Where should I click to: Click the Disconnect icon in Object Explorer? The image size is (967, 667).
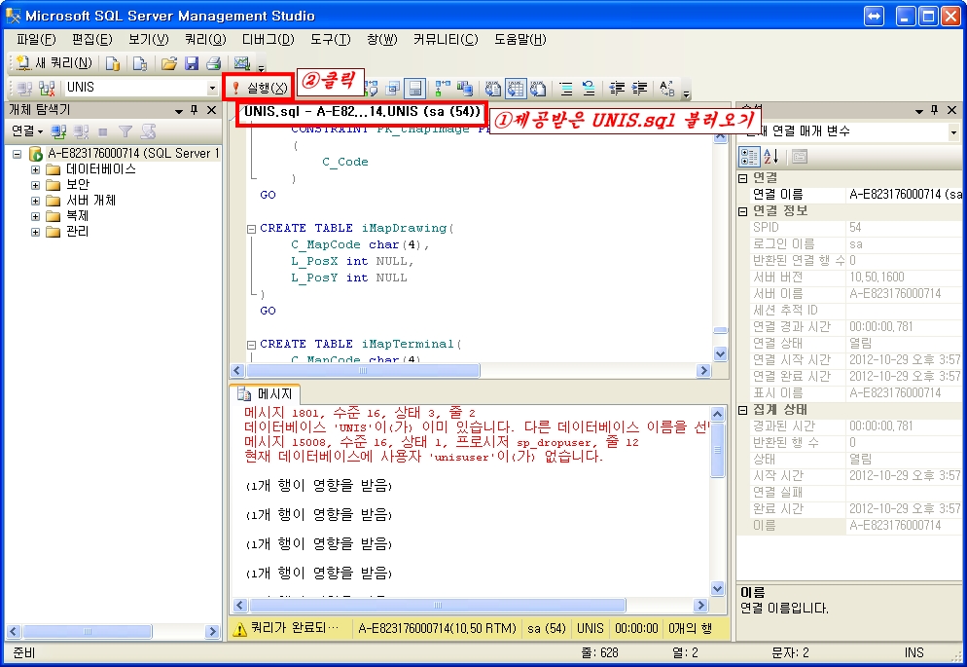(x=81, y=131)
